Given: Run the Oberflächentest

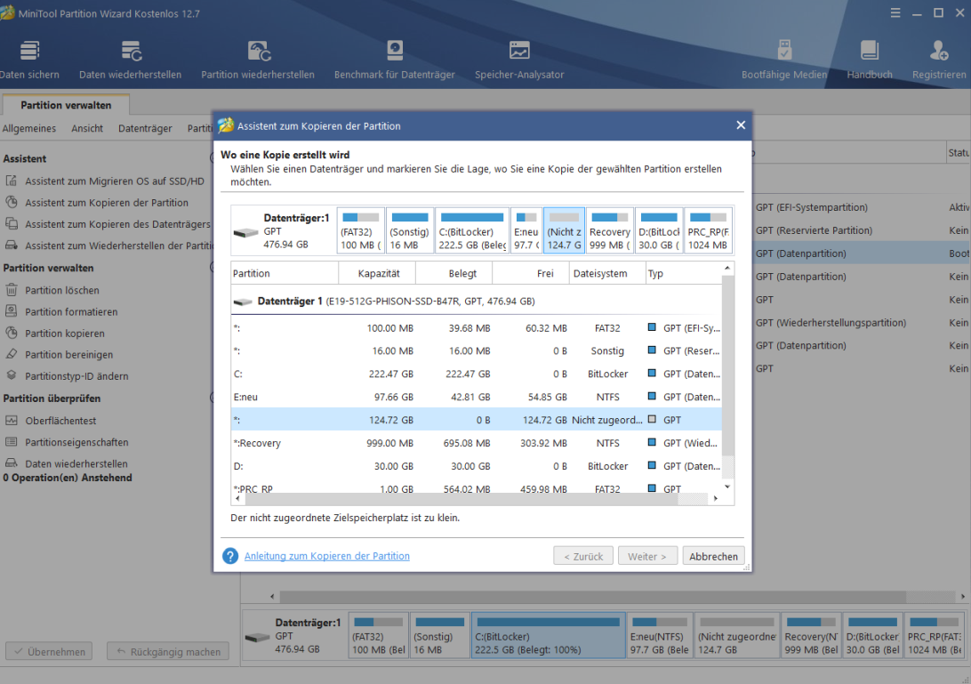Looking at the screenshot, I should point(60,421).
